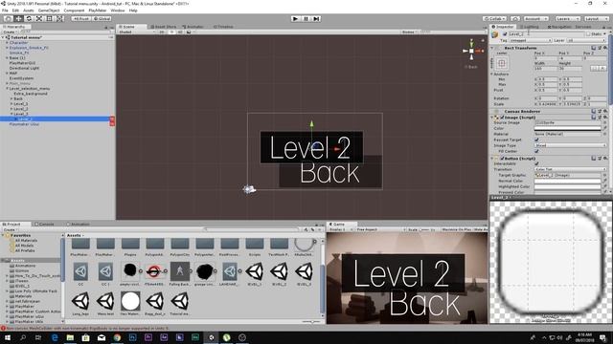
Task: Collapse Level_selection_menu in Hierarchy
Action: tap(7, 89)
